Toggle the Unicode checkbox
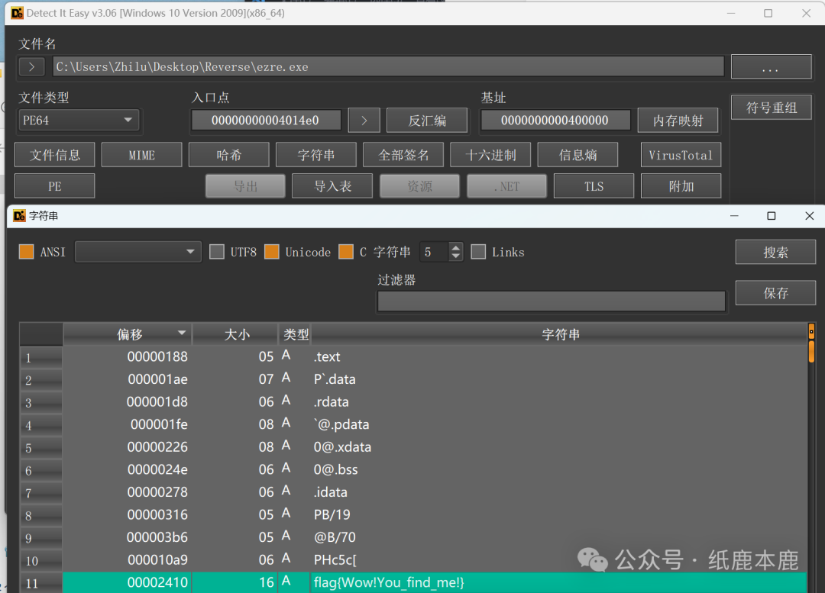 pos(272,252)
